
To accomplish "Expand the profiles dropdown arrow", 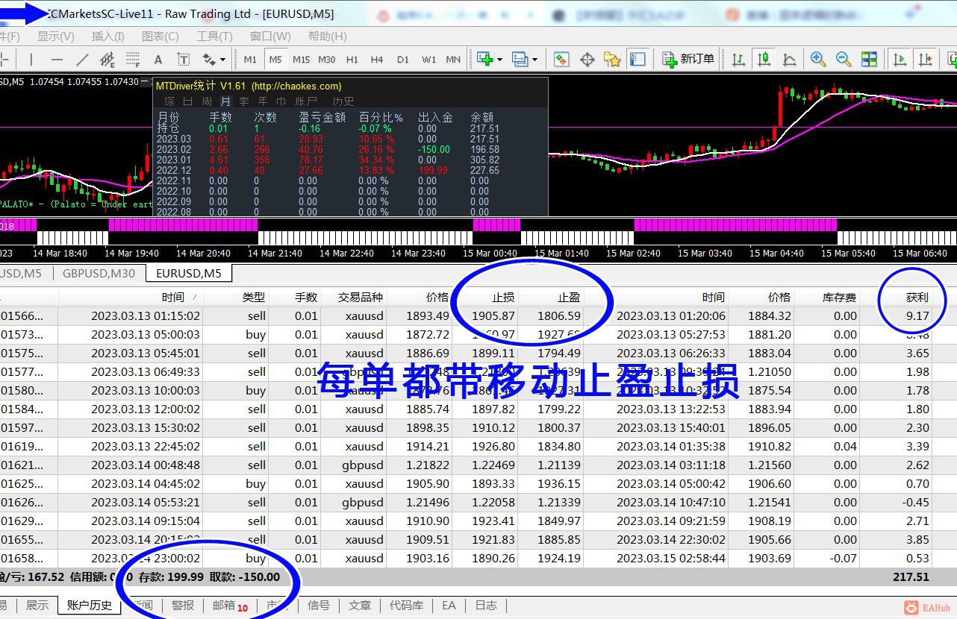I will pos(534,60).
